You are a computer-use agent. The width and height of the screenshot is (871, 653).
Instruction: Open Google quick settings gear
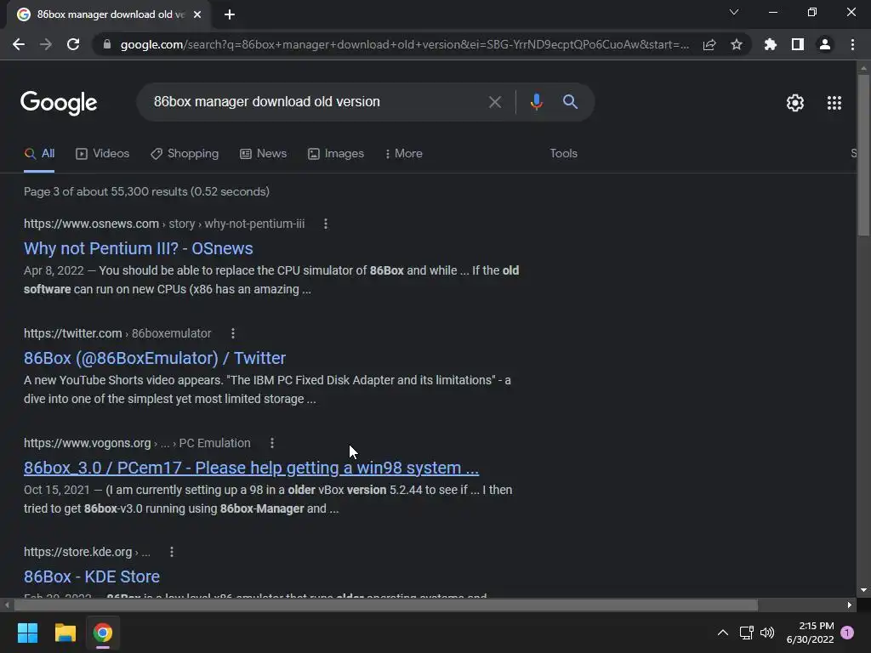click(x=795, y=103)
